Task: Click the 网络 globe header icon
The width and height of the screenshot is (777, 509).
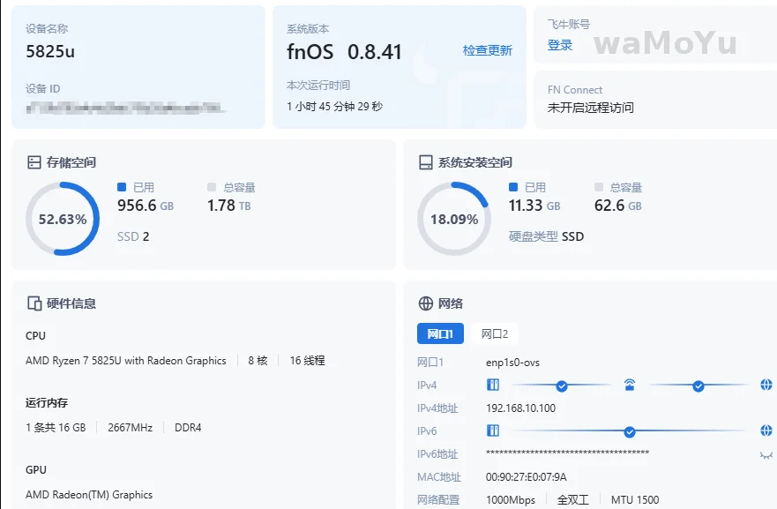Action: 425,303
